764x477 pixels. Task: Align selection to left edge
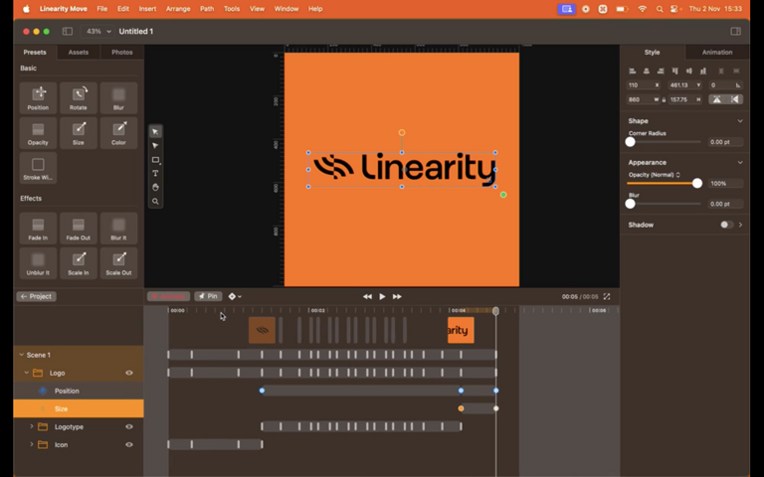633,72
